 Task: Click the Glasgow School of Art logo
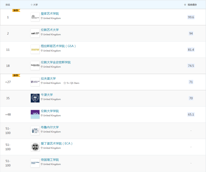(35, 50)
